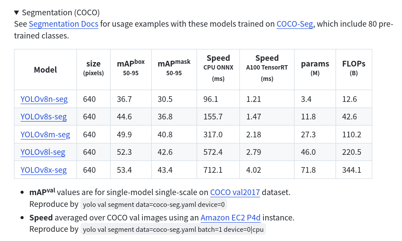Click the YOLOv8s-seg model link

pos(44,117)
